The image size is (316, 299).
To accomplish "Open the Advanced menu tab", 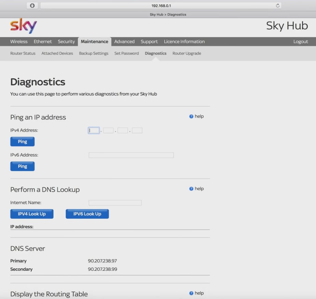I will pyautogui.click(x=124, y=42).
